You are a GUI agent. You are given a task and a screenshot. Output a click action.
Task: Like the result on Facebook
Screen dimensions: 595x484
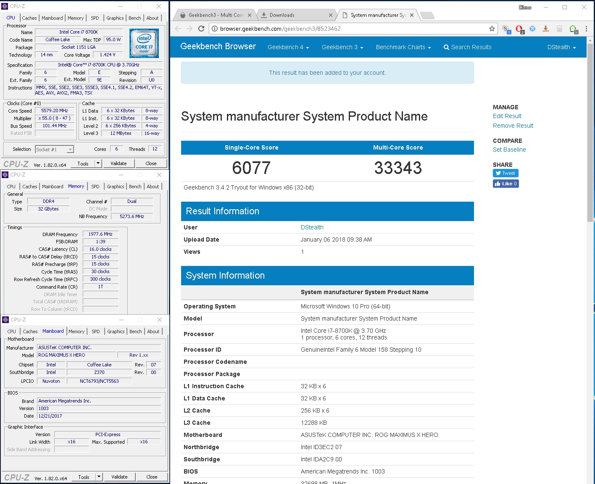pyautogui.click(x=505, y=184)
